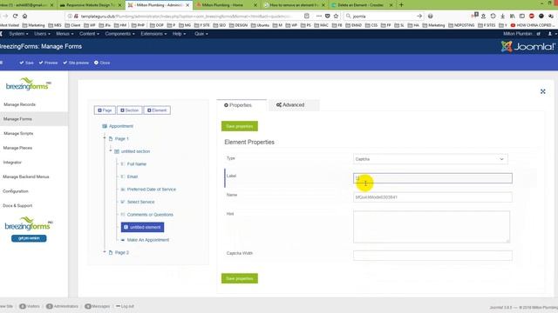Screen dimensions: 558x313
Task: Bookmark this page with the star icon
Action: click(336, 16)
